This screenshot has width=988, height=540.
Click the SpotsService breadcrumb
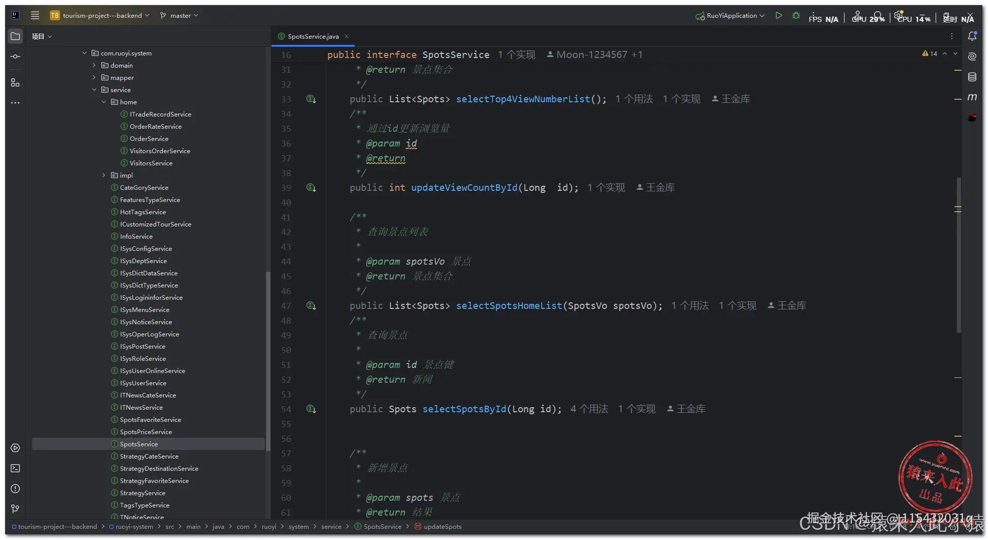click(x=378, y=526)
